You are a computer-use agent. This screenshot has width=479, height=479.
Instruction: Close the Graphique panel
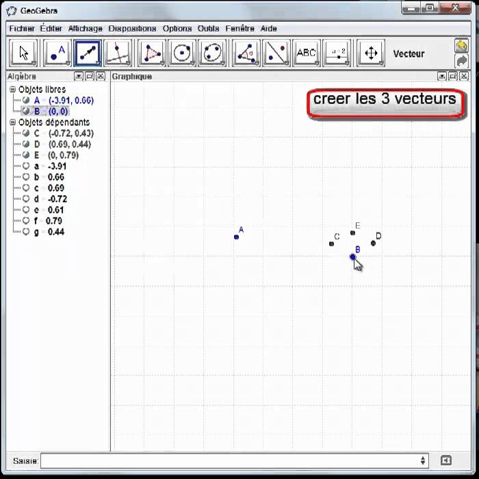[464, 76]
